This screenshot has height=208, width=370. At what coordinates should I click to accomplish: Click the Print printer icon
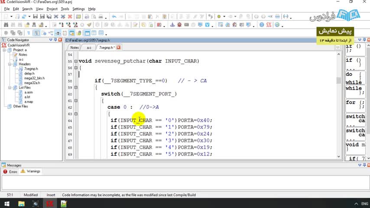[101, 16]
